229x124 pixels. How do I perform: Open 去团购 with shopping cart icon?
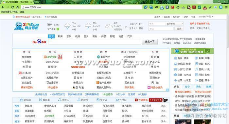[121, 100]
